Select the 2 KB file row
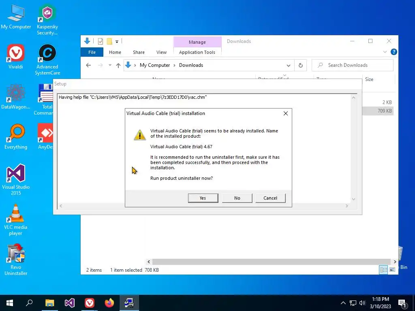Image resolution: width=415 pixels, height=311 pixels. (378, 102)
